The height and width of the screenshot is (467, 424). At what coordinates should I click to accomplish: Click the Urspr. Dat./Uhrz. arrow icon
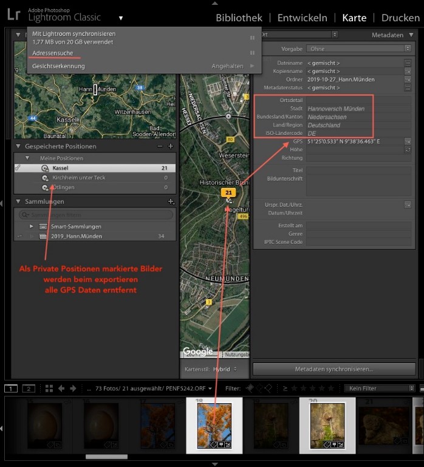tap(408, 204)
